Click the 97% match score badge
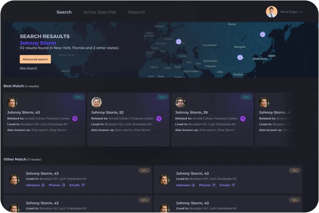319x213 pixels. (78, 97)
